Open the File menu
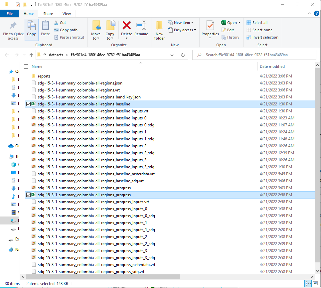 (10, 14)
